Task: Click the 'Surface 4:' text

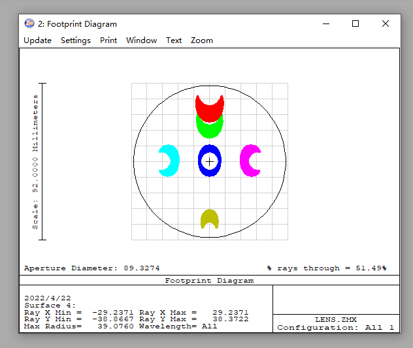Action: (x=50, y=306)
